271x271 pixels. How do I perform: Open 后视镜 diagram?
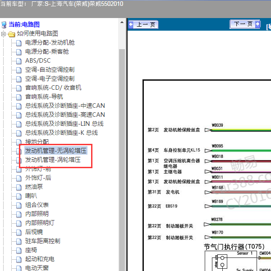click(34, 232)
